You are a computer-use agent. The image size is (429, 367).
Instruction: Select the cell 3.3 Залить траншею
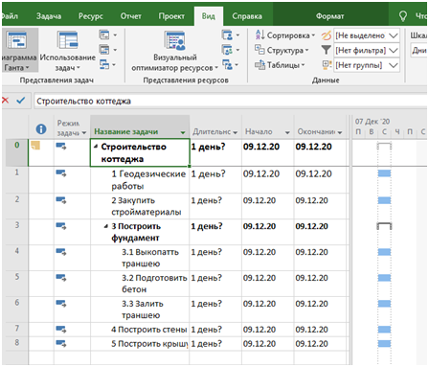coord(140,310)
